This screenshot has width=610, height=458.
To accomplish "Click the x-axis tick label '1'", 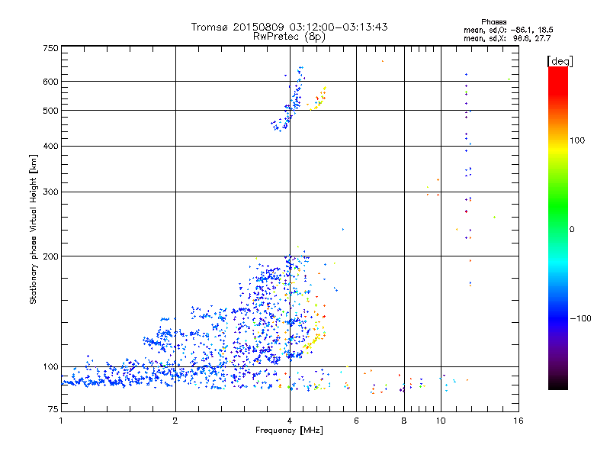I will click(x=61, y=421).
